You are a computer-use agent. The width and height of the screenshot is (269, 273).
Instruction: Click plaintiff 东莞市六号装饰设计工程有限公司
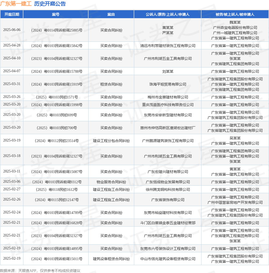tap(168, 249)
